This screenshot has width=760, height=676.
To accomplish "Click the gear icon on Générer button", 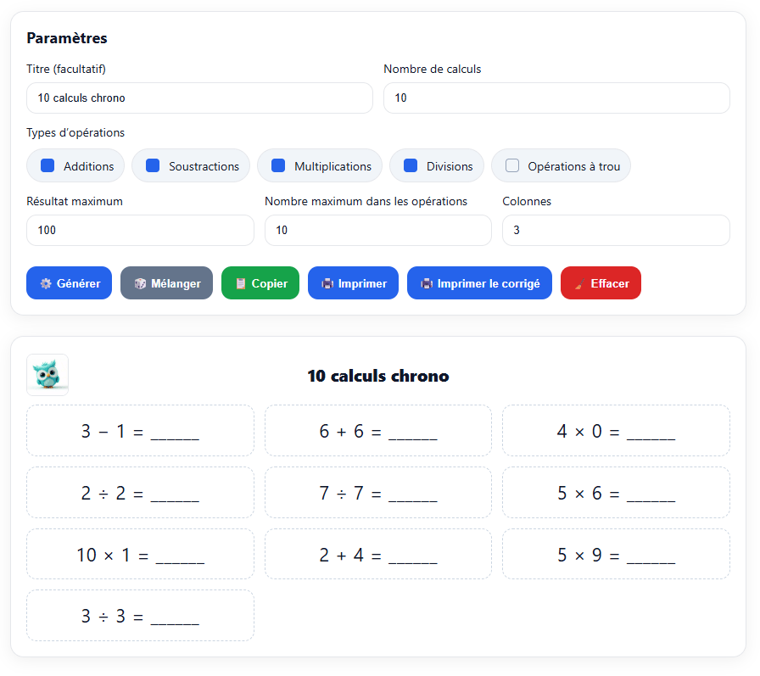I will pos(46,283).
